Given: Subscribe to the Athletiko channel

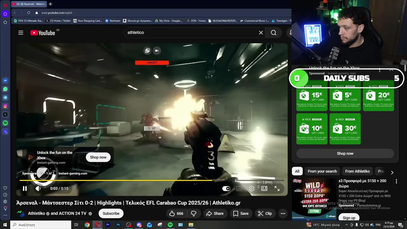Looking at the screenshot, I should tap(111, 213).
